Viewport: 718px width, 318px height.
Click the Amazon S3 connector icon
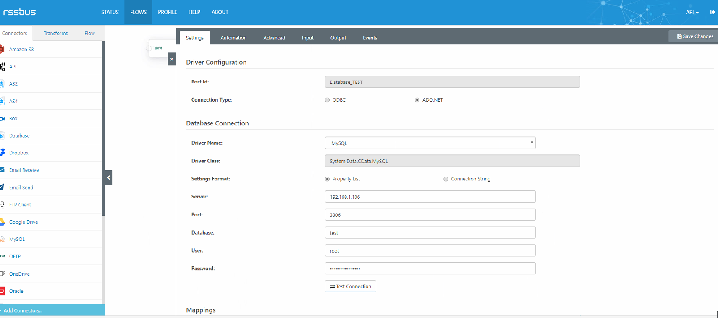[2, 49]
